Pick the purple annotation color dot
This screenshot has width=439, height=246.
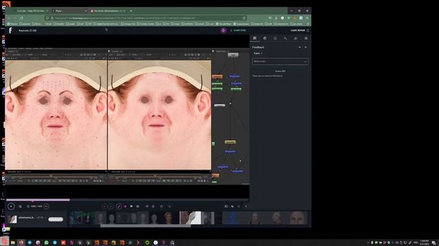(x=125, y=206)
